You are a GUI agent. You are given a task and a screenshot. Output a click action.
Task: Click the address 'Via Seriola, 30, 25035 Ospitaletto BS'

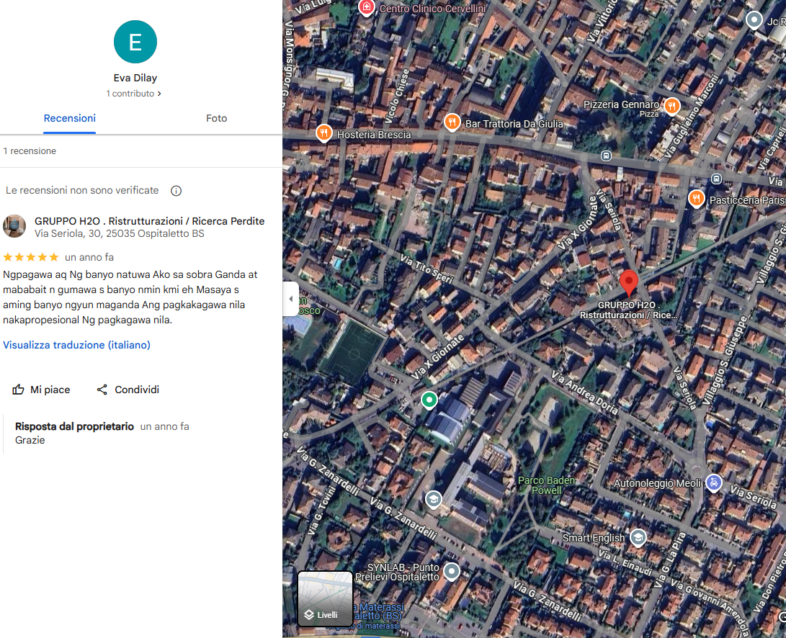(120, 234)
